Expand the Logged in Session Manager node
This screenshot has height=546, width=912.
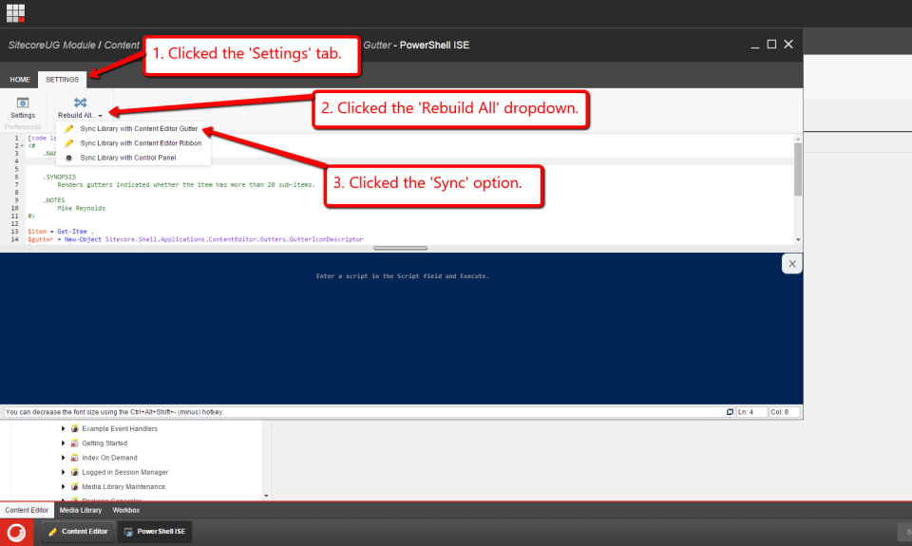64,472
